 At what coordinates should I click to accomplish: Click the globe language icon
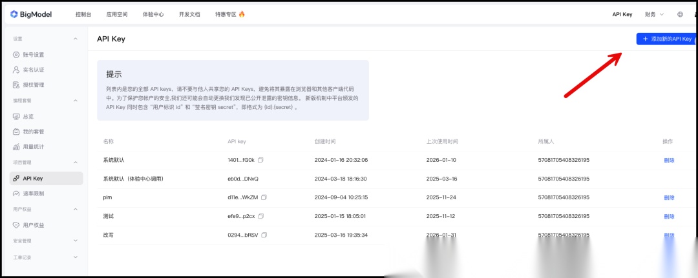pyautogui.click(x=680, y=14)
